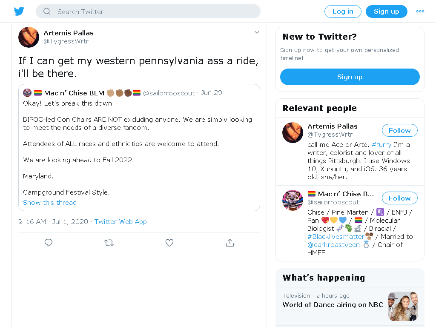Click the #furry hashtag in bio

[x=381, y=145]
